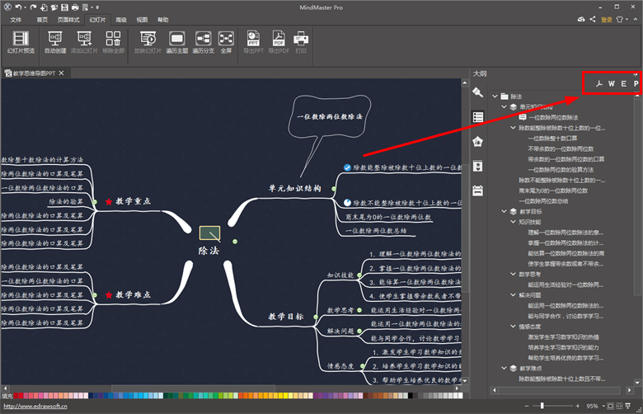
Task: Switch to the 高级 tab
Action: click(x=121, y=20)
